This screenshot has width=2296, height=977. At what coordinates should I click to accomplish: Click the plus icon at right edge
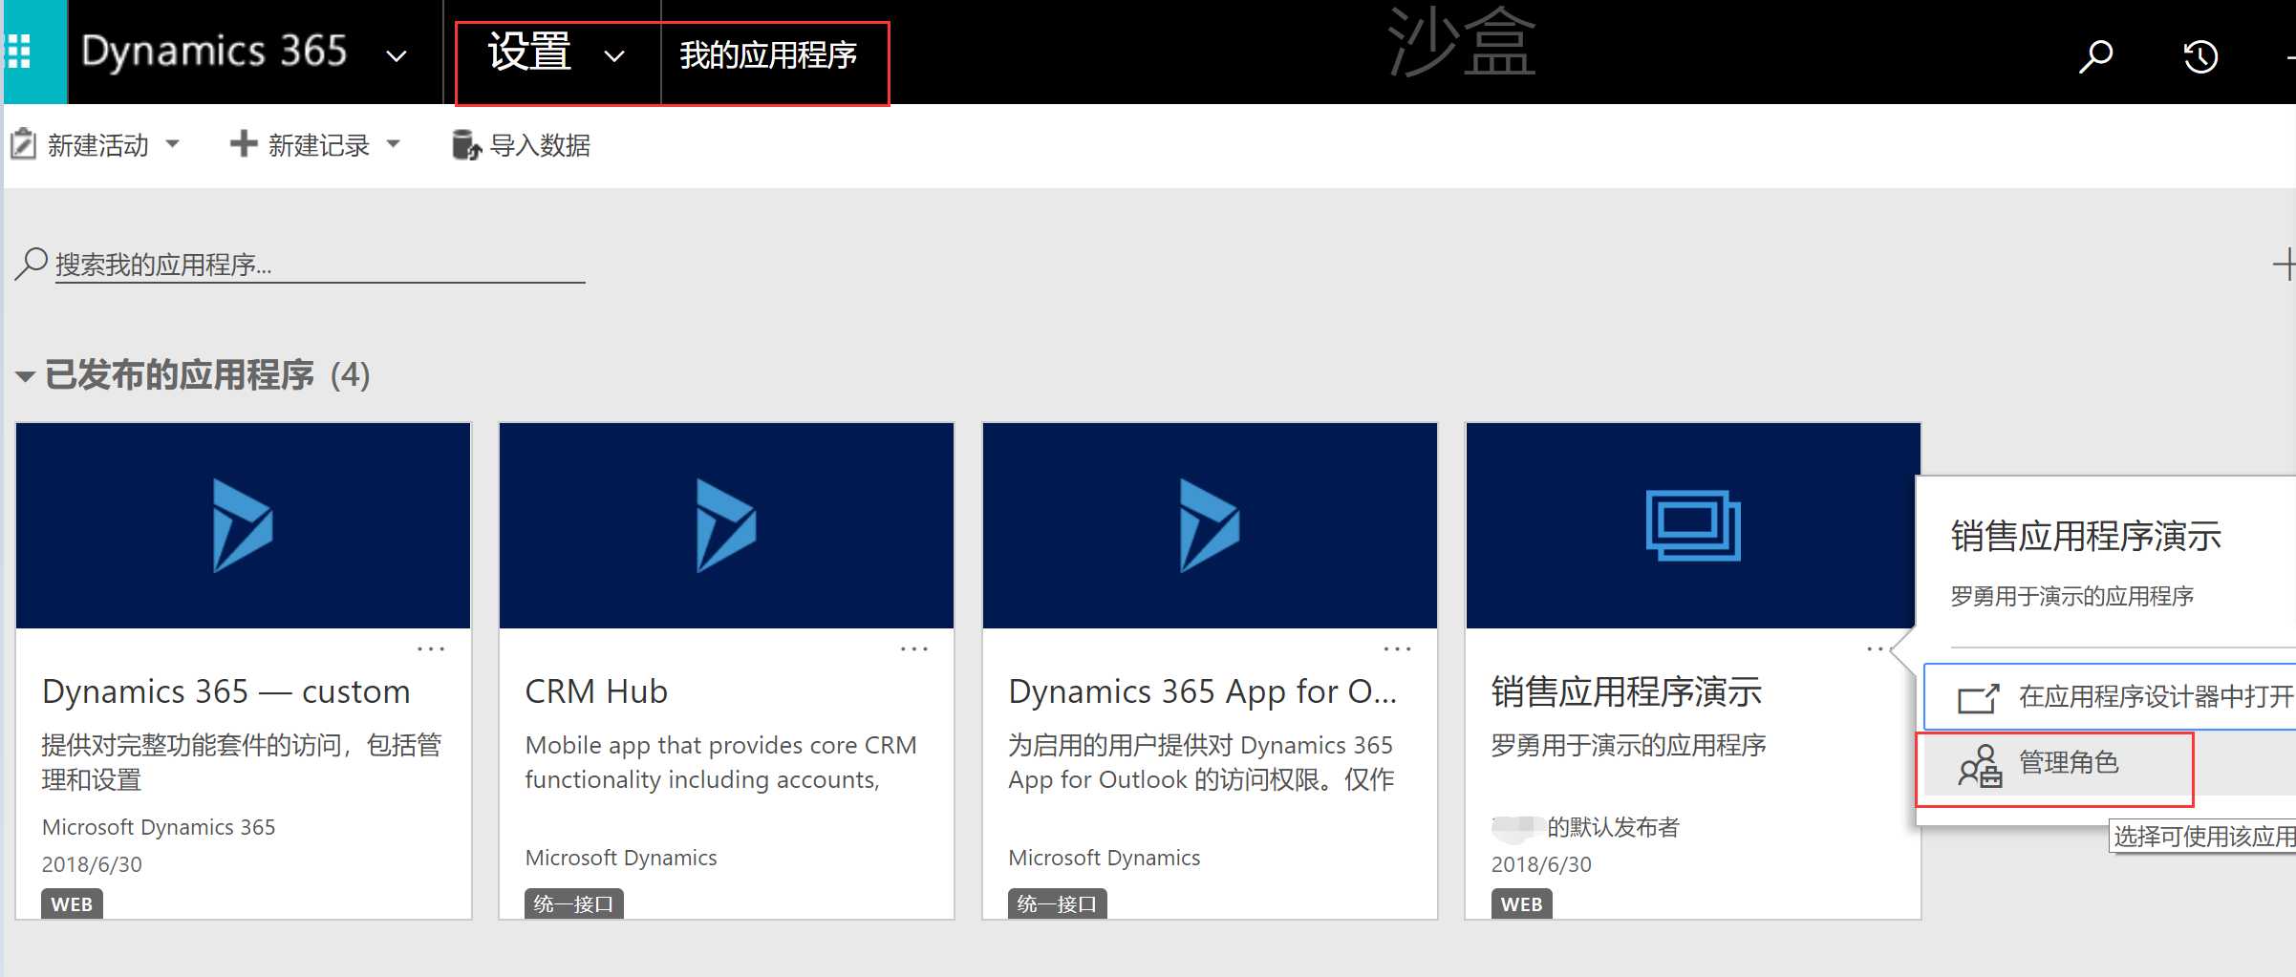2285,264
